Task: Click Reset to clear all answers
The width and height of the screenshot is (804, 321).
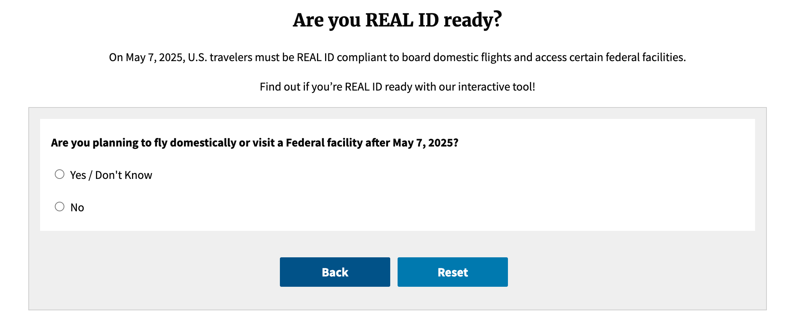Action: (452, 272)
